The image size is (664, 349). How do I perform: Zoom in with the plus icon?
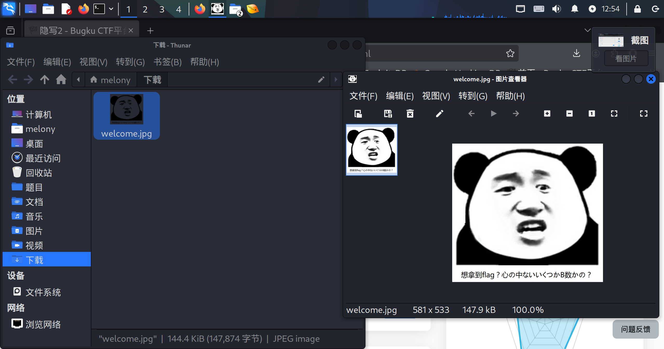[547, 113]
